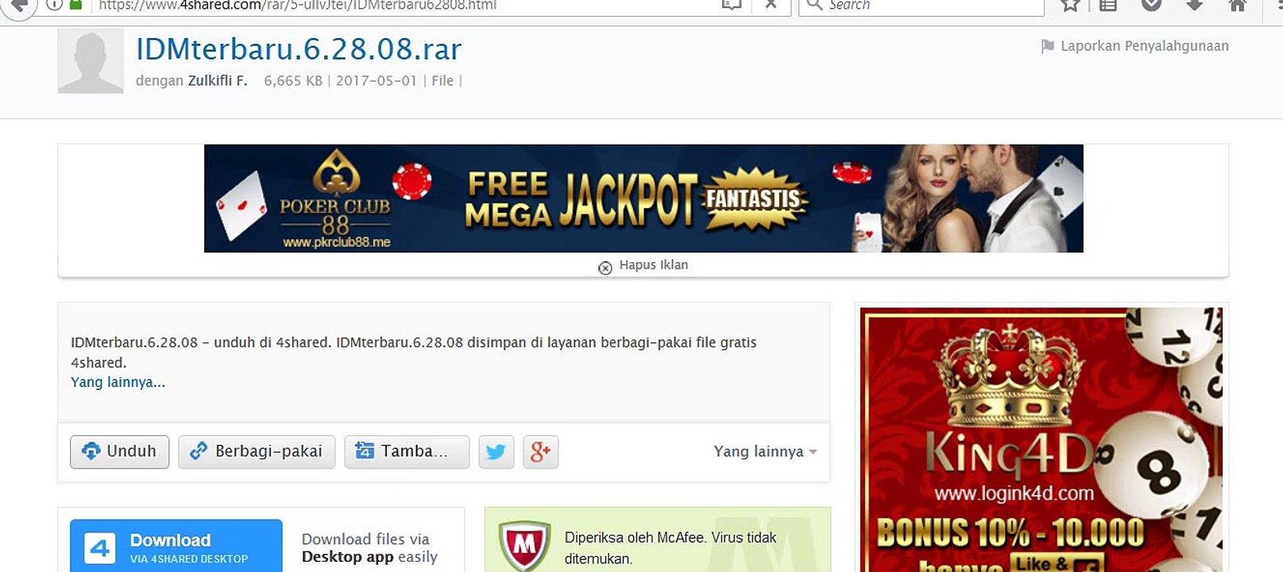Click the Berbagi-pakai share button
Image resolution: width=1283 pixels, height=572 pixels.
[x=257, y=452]
